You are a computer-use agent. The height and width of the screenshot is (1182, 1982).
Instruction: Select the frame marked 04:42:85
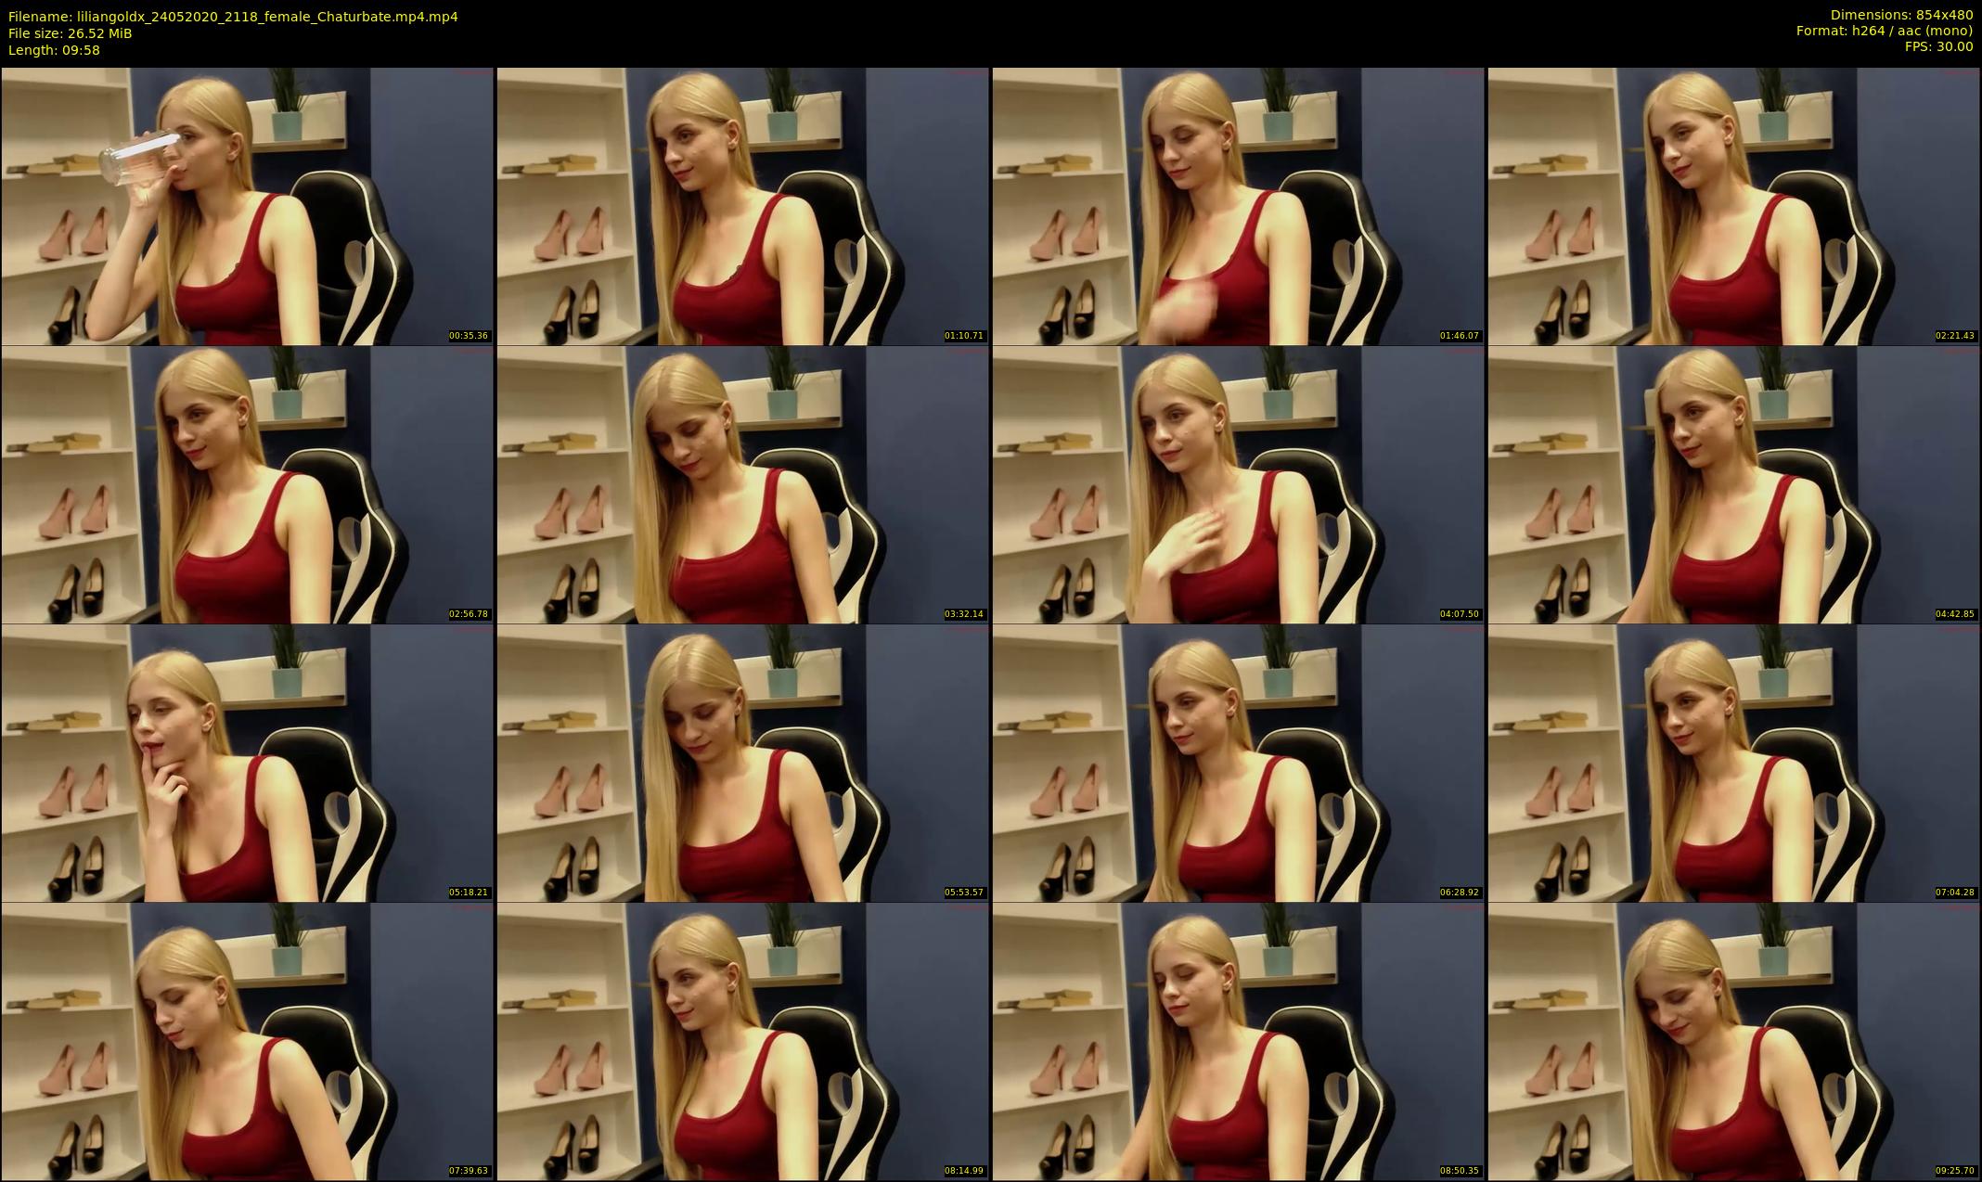click(1733, 484)
